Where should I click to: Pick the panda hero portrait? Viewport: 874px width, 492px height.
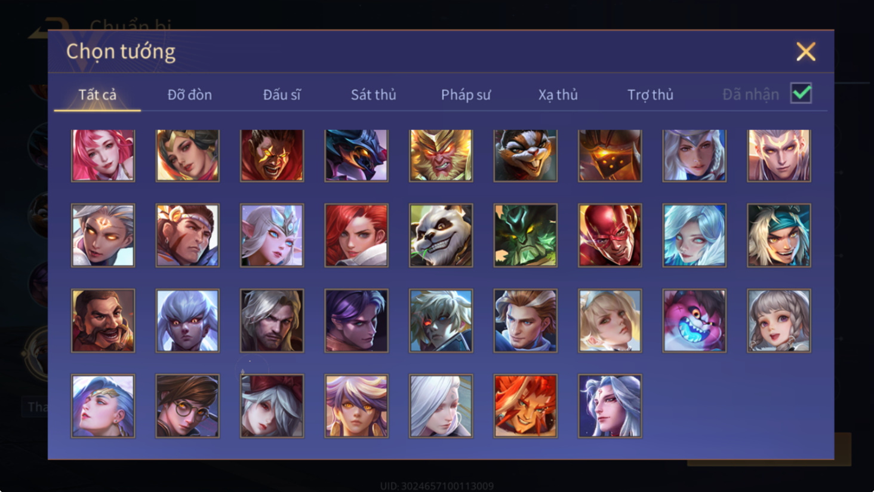441,235
